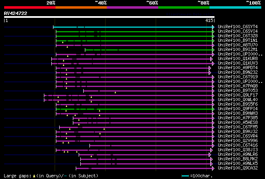The width and height of the screenshot is (265, 179).
Task: Click the cyan 100char scale bar
Action: pyautogui.click(x=185, y=176)
